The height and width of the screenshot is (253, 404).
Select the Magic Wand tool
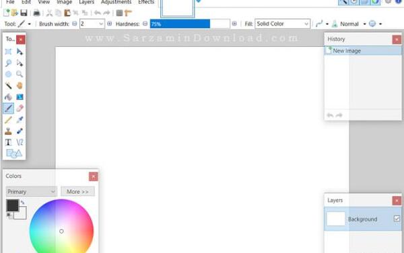click(x=8, y=85)
